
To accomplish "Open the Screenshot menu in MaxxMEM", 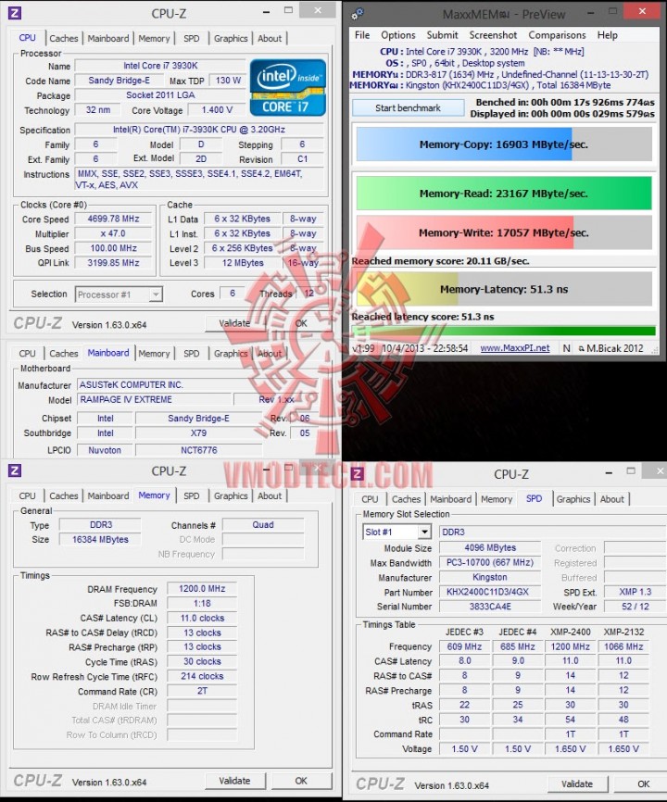I will coord(493,35).
